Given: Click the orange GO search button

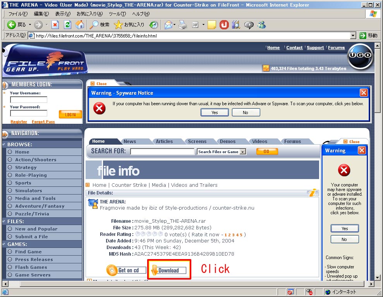Looking at the screenshot, I should 267,152.
